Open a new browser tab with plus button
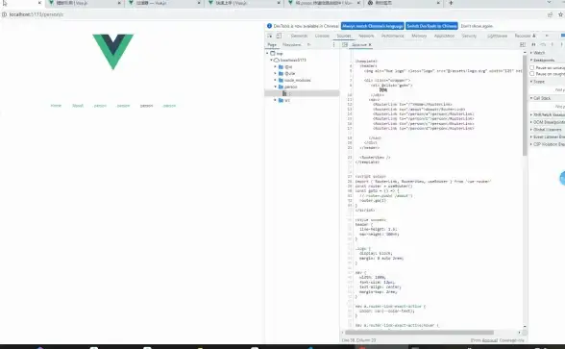Screen dimensions: 565x349 pyautogui.click(x=451, y=3)
